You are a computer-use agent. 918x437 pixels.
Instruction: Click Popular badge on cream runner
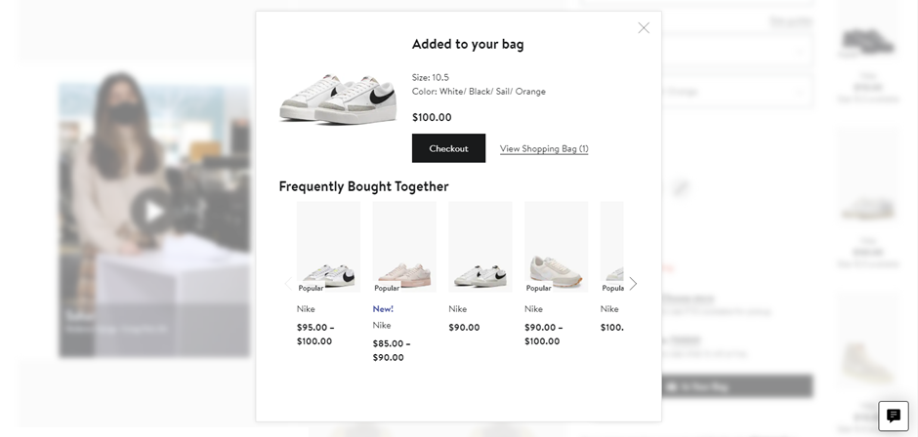[x=539, y=288]
